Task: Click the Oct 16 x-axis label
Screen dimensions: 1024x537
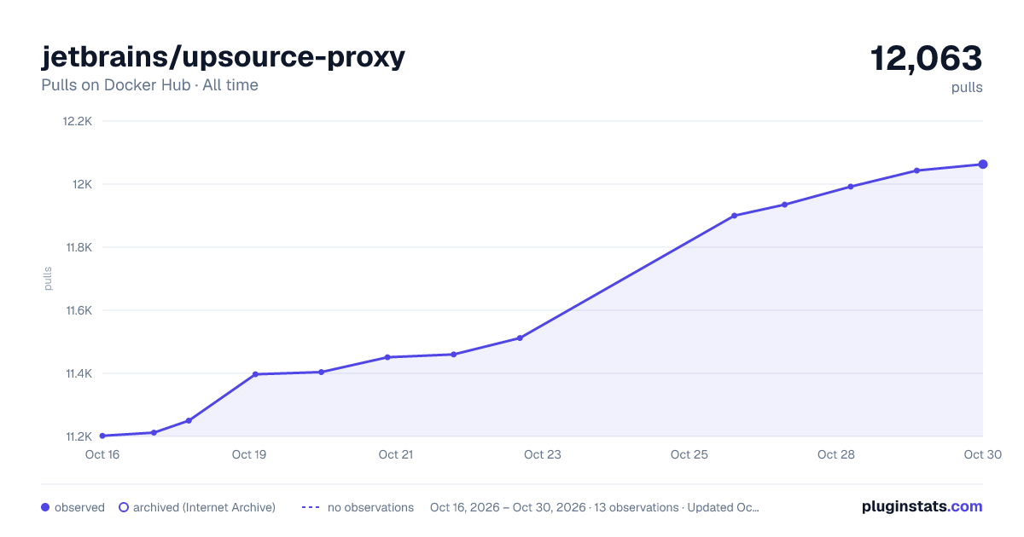Action: 102,454
